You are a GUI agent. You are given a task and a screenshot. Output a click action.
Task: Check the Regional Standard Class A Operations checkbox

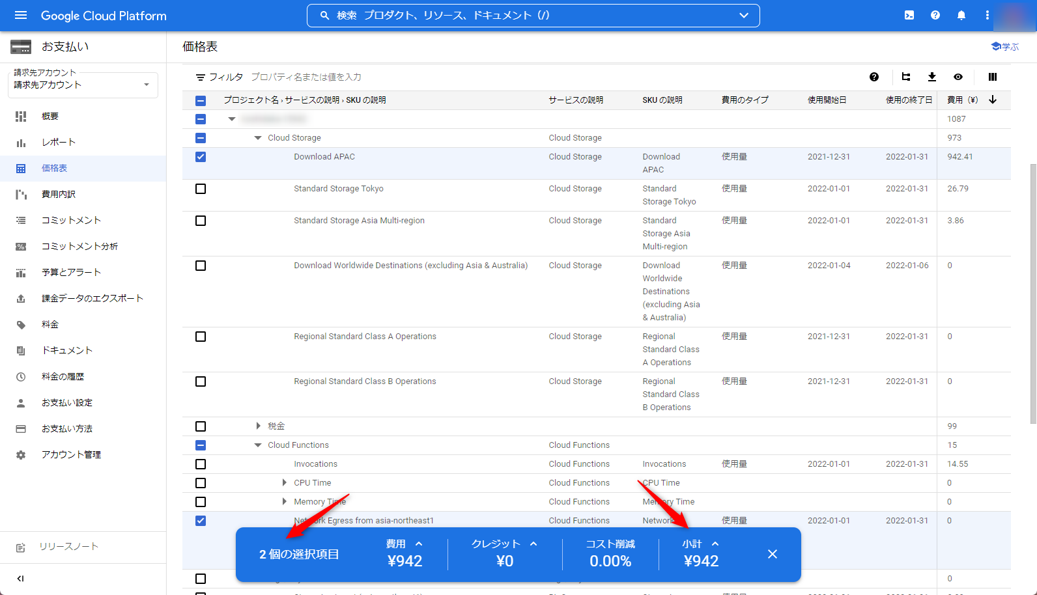point(201,337)
